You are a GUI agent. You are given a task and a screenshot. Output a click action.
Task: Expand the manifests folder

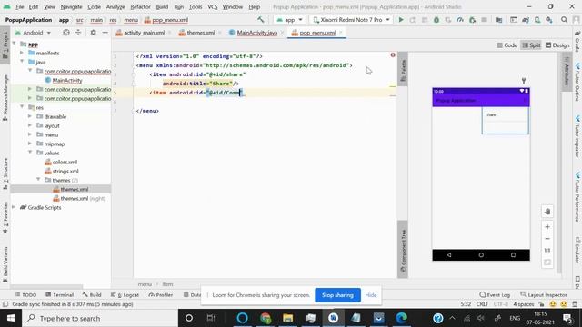tap(22, 53)
